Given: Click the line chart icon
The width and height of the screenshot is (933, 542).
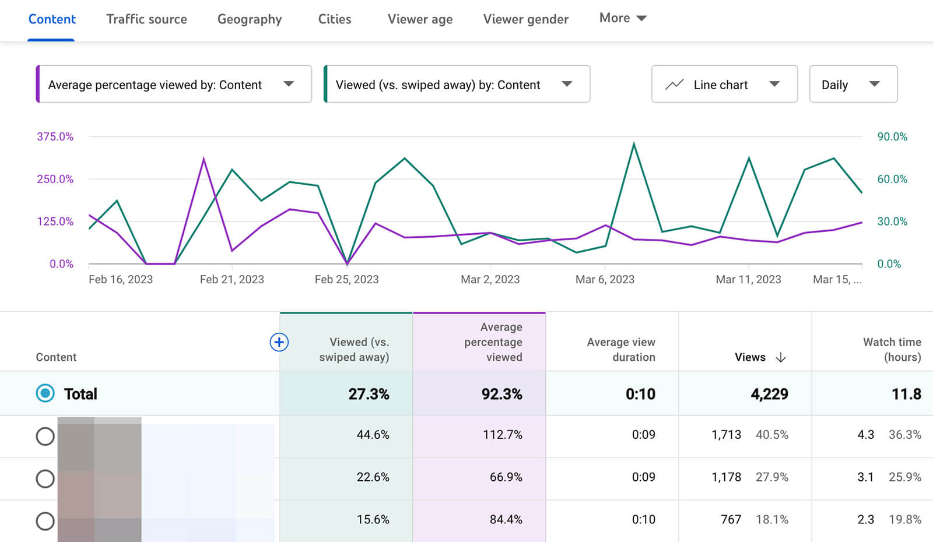Looking at the screenshot, I should point(674,85).
